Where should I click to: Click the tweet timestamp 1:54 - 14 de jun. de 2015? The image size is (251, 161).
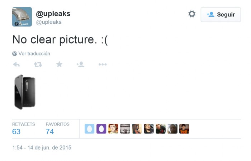[42, 147]
